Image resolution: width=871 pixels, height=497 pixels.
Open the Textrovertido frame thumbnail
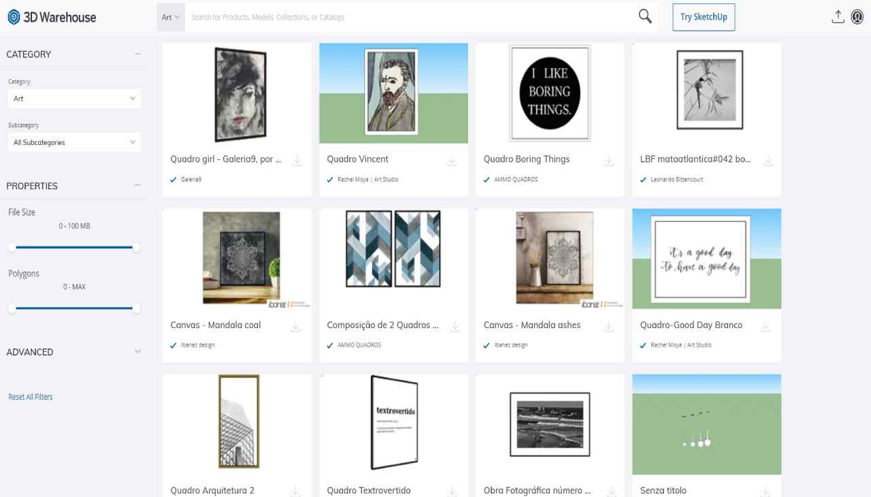tap(393, 424)
